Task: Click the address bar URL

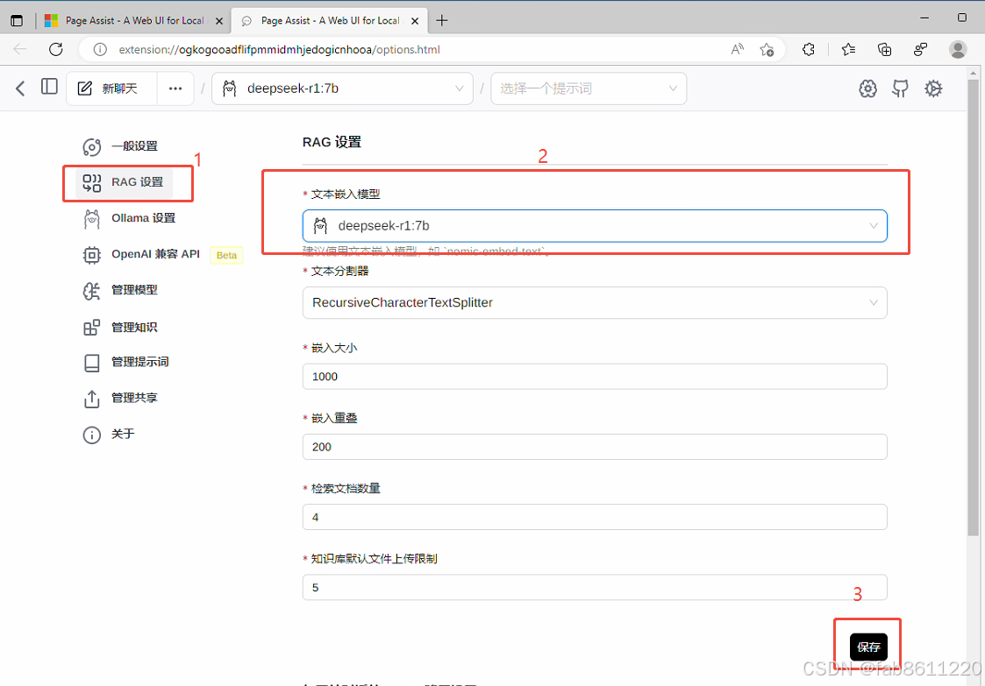Action: pos(279,50)
